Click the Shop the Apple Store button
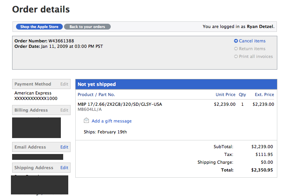Viewport: 289px width, 196px height. (39, 27)
